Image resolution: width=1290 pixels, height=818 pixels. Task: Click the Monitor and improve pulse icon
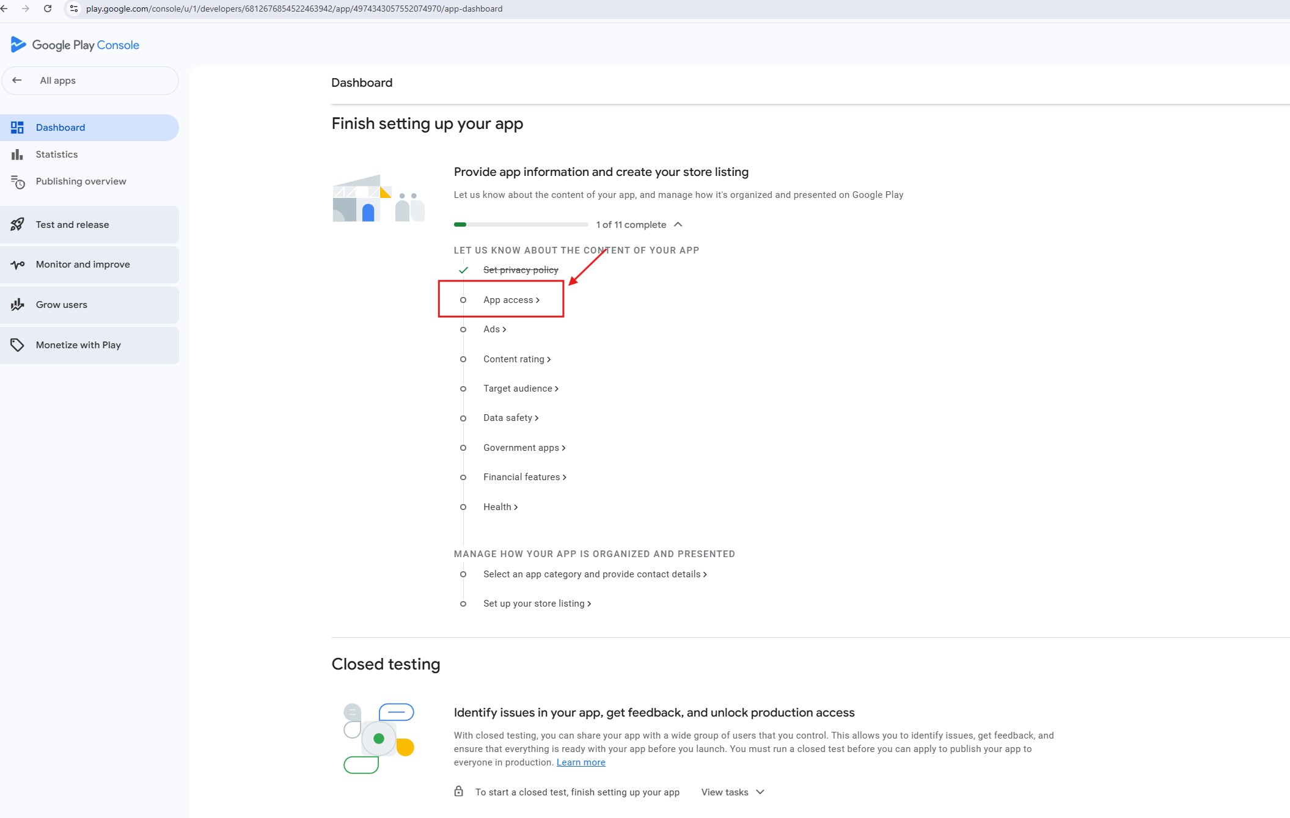tap(17, 265)
